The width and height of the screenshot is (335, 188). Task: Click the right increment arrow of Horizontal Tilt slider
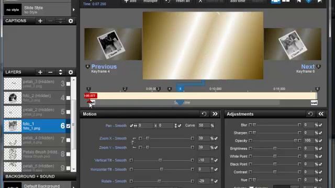[193, 169]
